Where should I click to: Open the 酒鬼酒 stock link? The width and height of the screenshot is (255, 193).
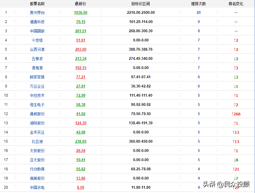37,68
